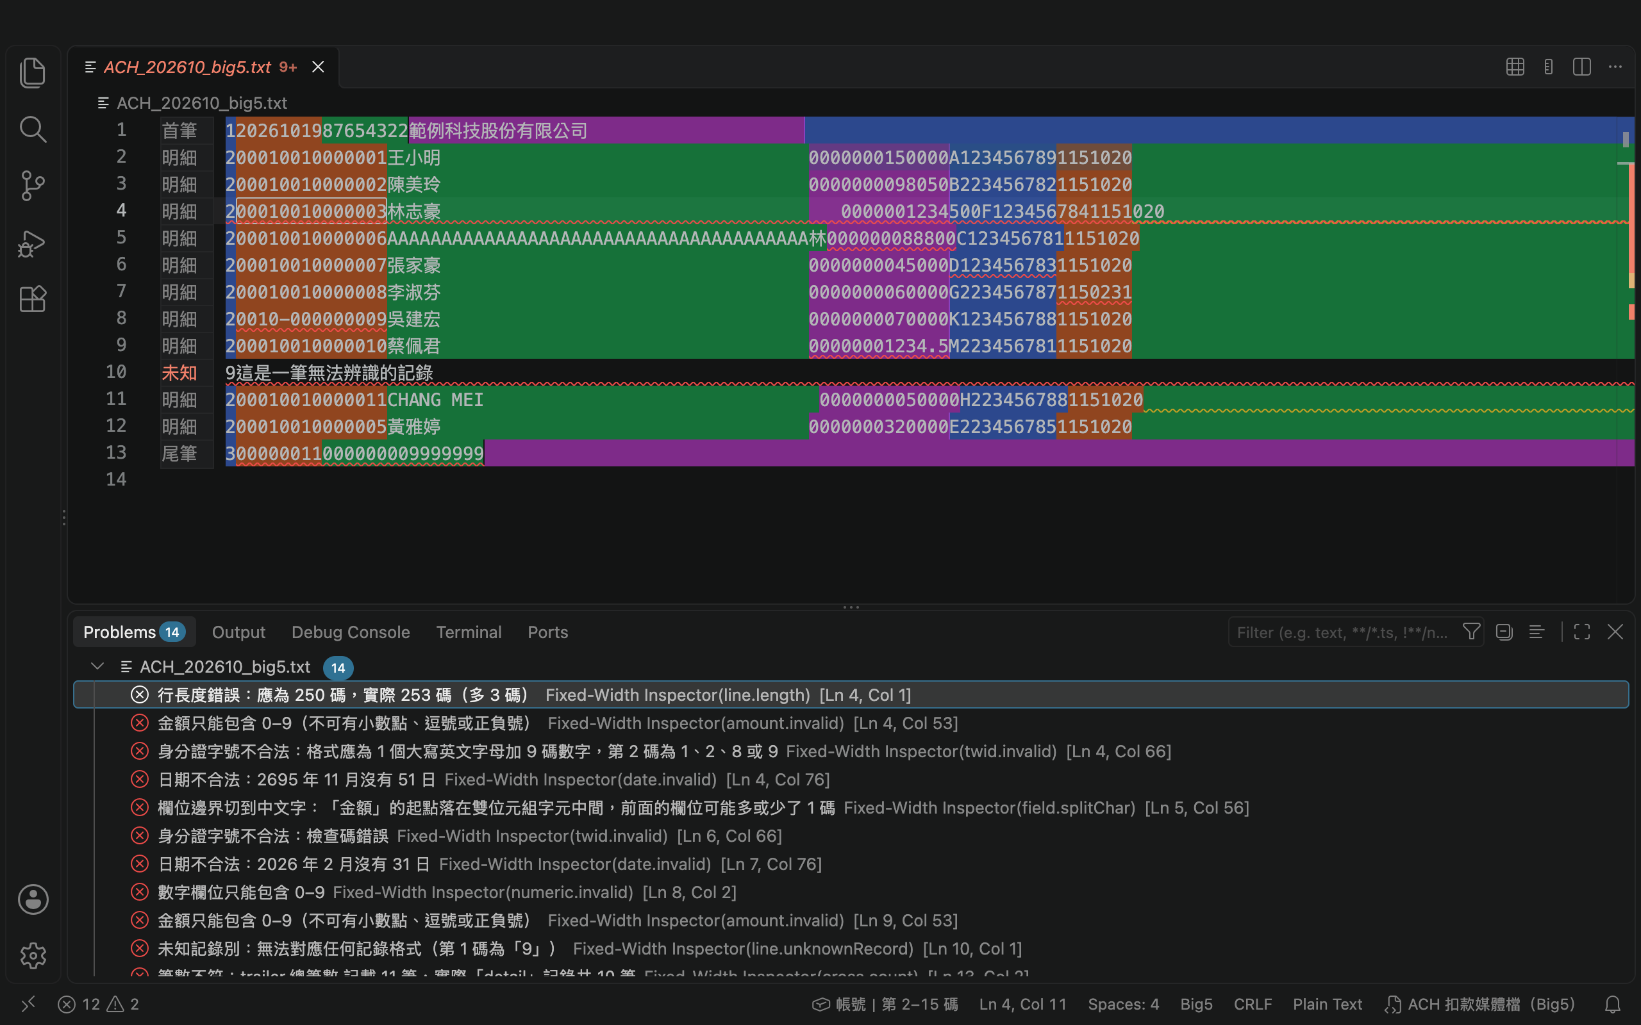The height and width of the screenshot is (1025, 1641).
Task: Switch to the Debug Console tab
Action: point(351,632)
